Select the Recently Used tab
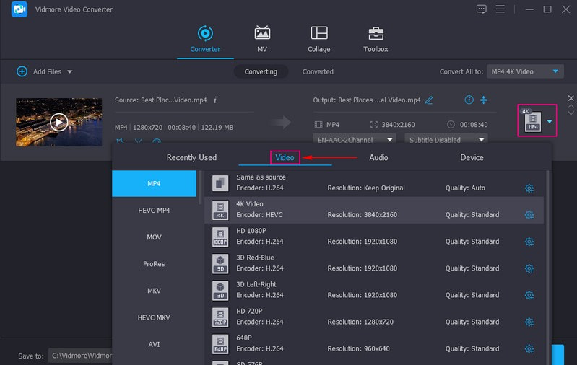 pyautogui.click(x=191, y=157)
